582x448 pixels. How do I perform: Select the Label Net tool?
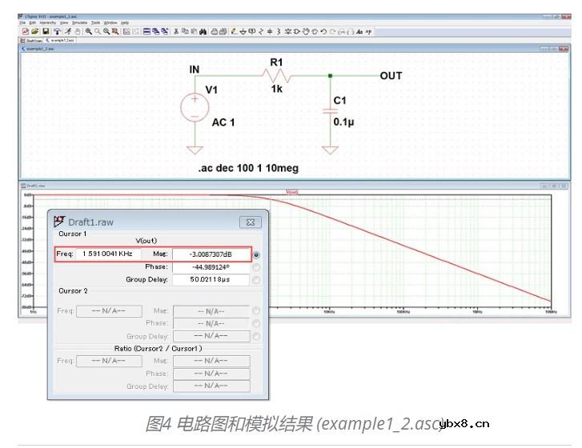click(251, 32)
